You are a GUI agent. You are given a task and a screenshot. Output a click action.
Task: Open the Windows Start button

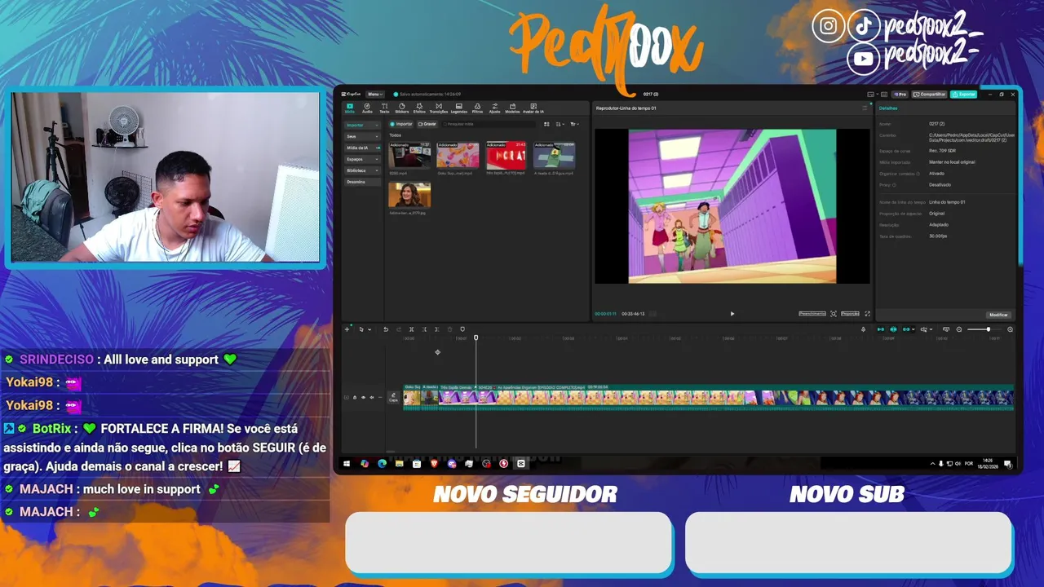(347, 464)
